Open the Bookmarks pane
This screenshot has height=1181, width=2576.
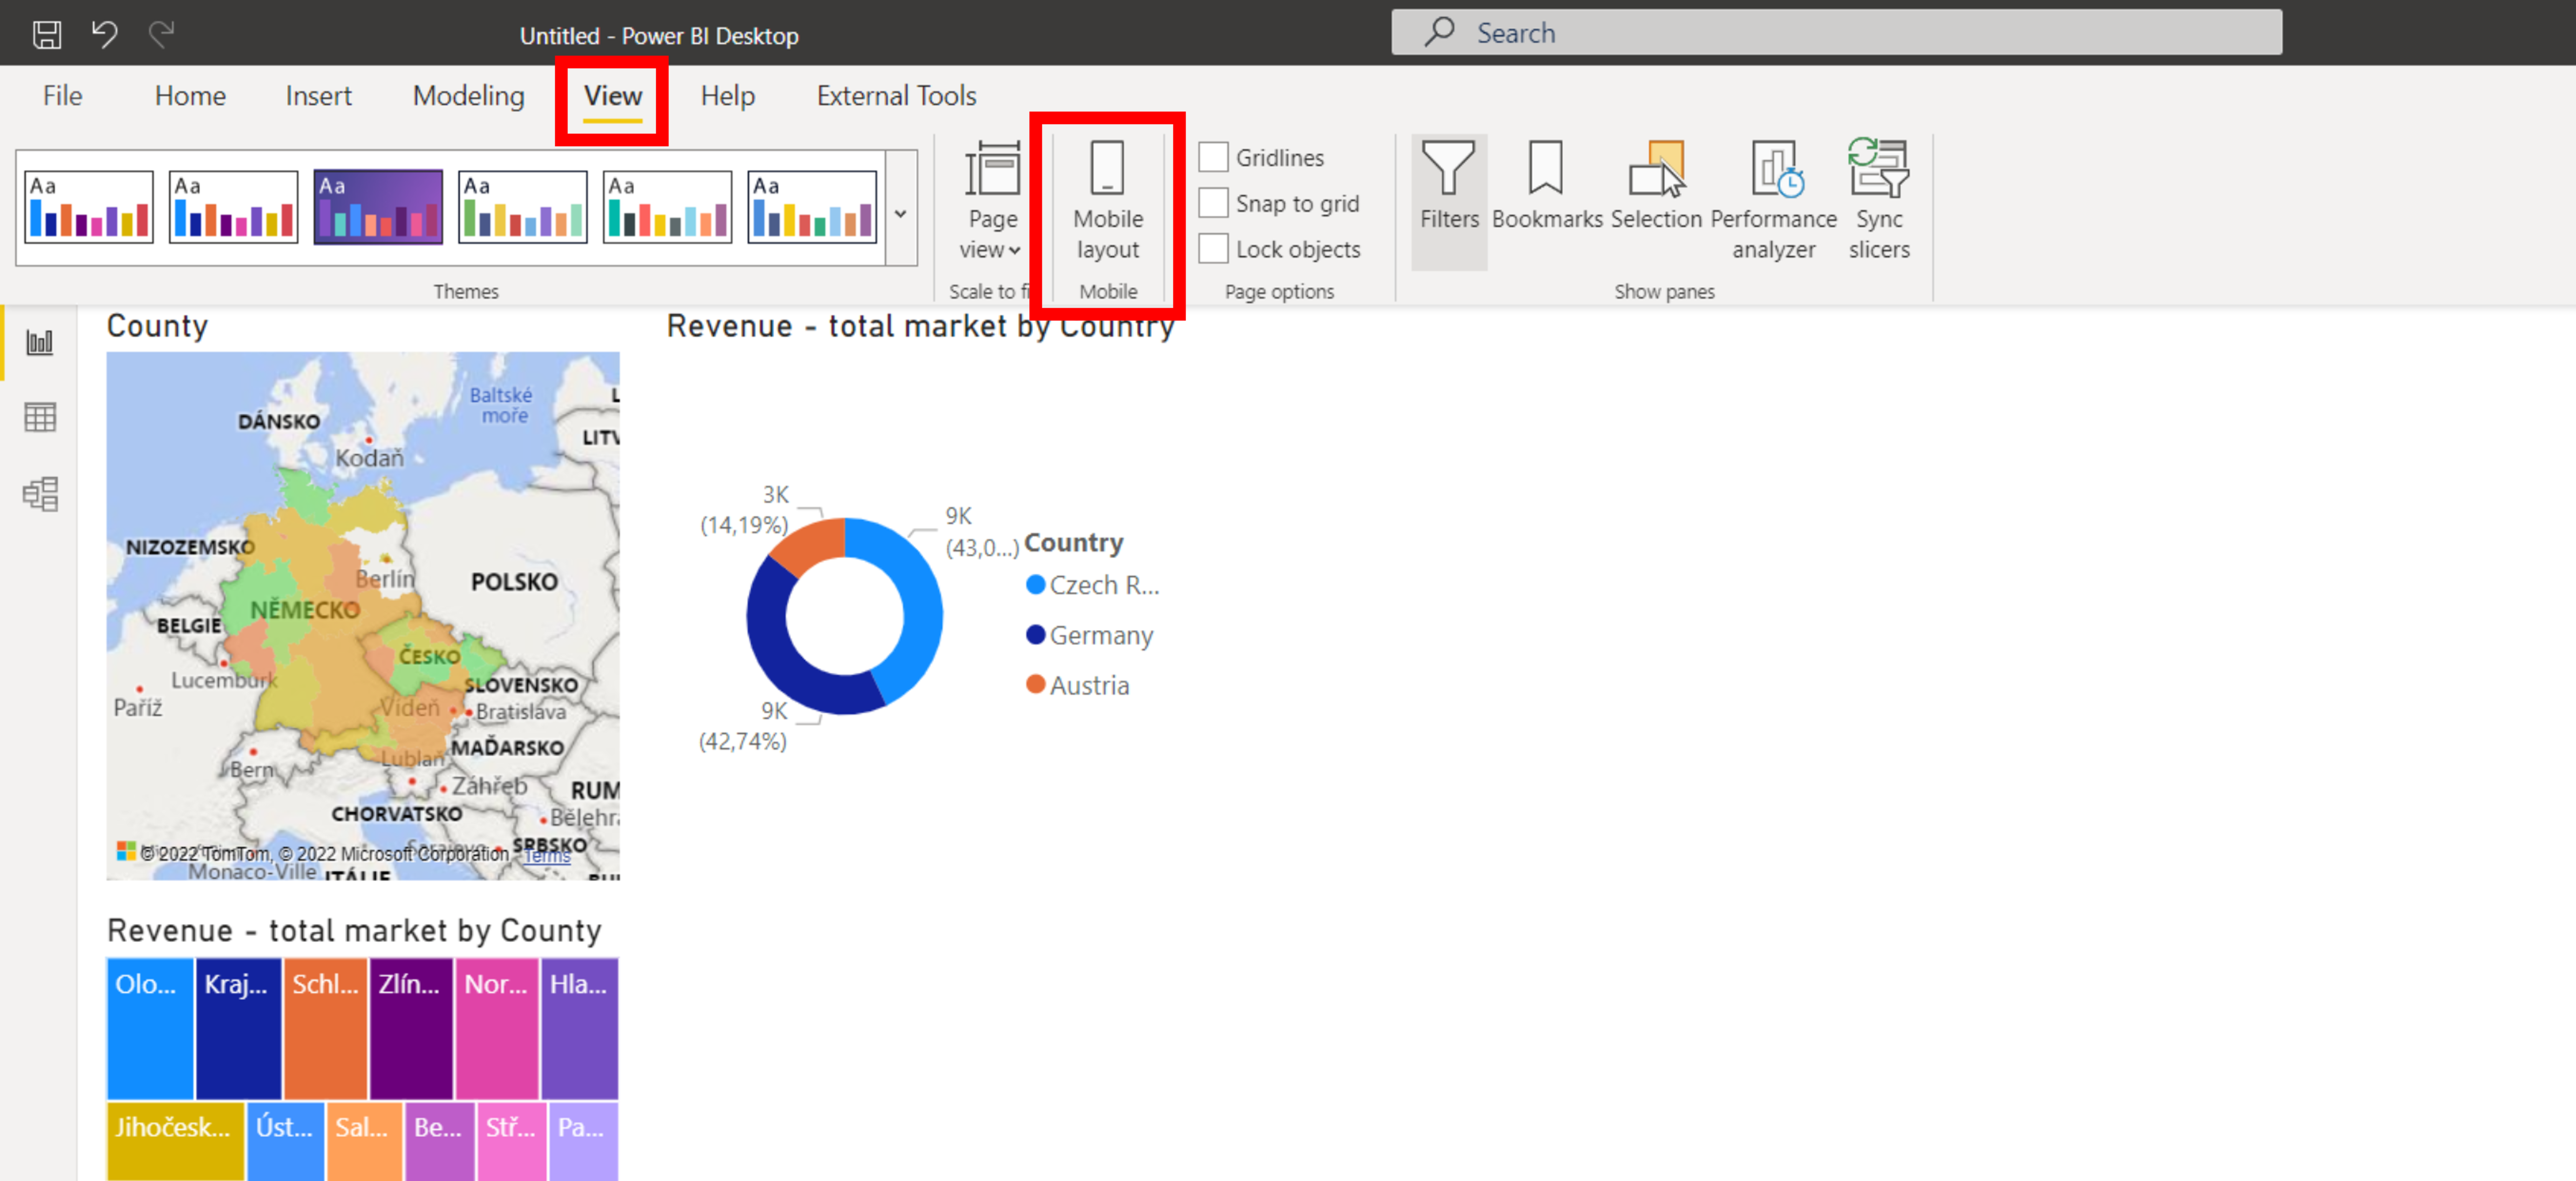coord(1546,186)
